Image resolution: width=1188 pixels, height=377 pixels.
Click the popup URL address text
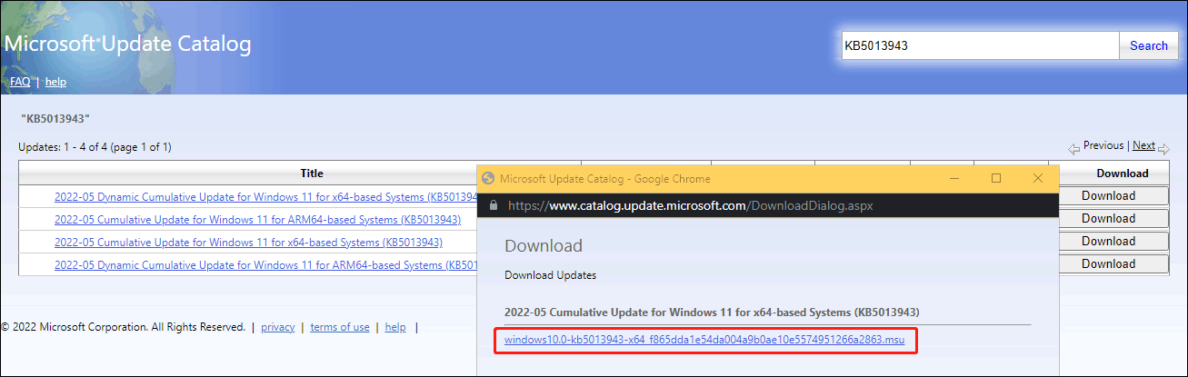click(x=690, y=206)
